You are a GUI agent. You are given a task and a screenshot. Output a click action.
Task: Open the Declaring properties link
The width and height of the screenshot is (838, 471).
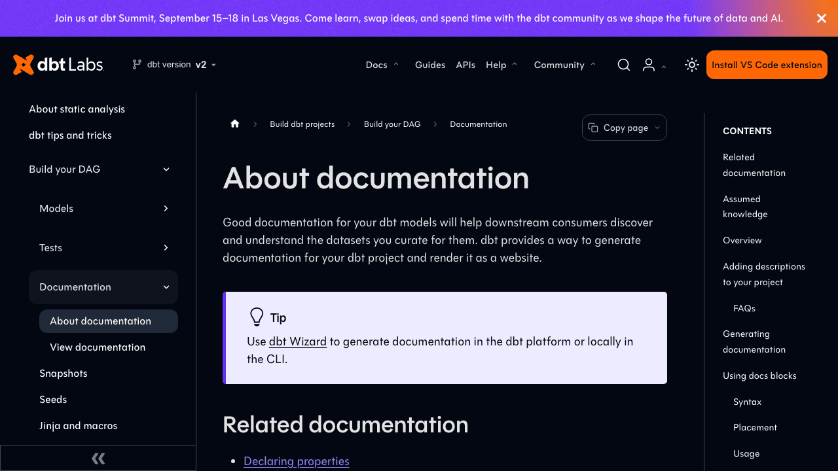pos(297,461)
